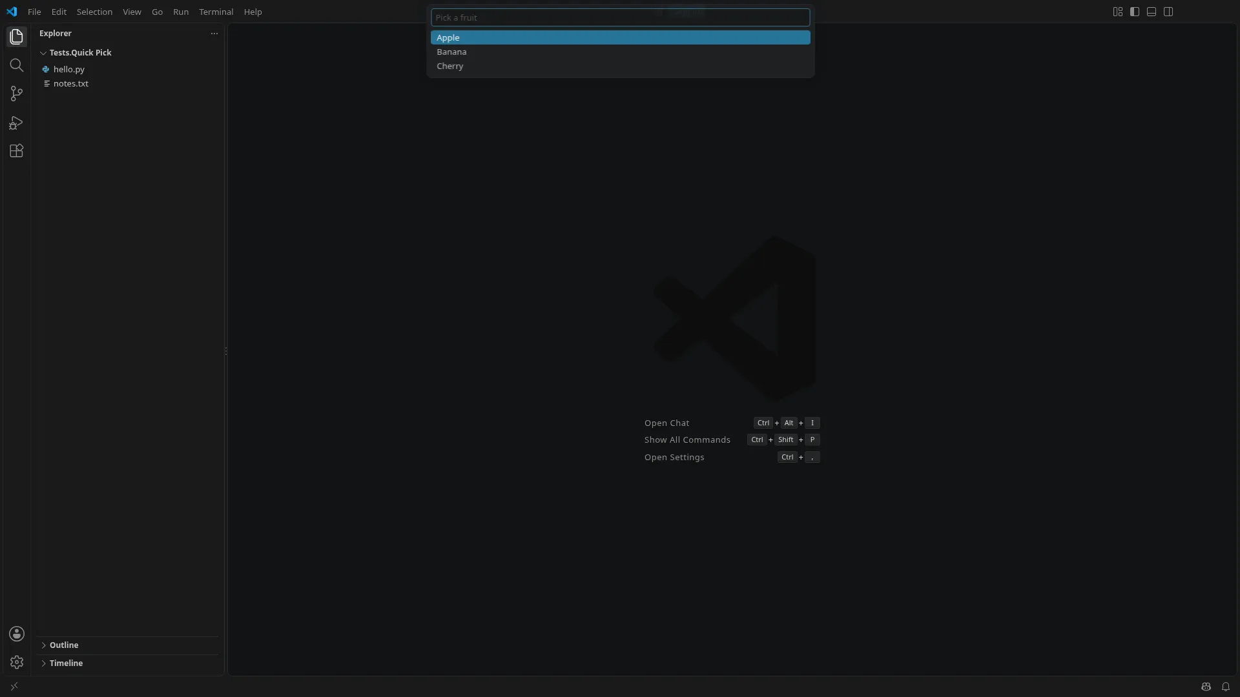Expand the Timeline section
Image resolution: width=1240 pixels, height=697 pixels.
pyautogui.click(x=128, y=663)
